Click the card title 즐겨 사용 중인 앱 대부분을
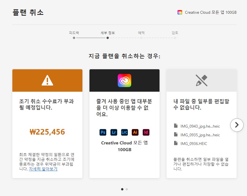The image size is (247, 196). [x=124, y=108]
